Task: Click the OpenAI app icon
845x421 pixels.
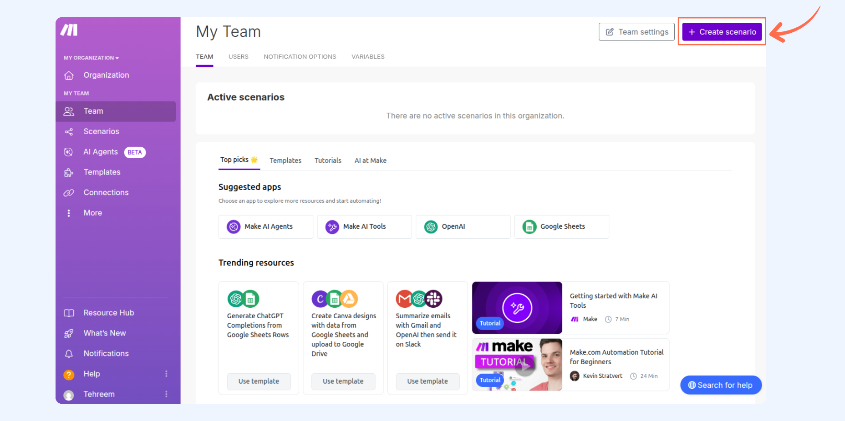Action: tap(431, 226)
